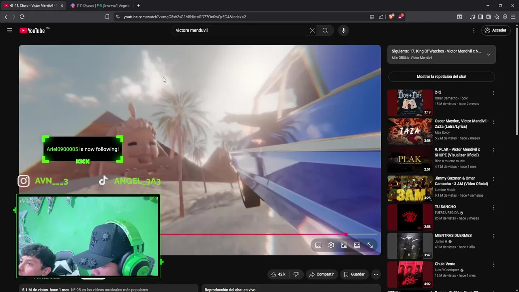Viewport: 519px width, 292px height.
Task: Toggle the browser sidebar panel
Action: (x=480, y=17)
